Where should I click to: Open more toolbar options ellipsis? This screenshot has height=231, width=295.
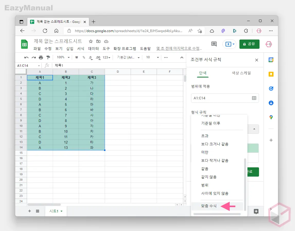click(x=166, y=57)
